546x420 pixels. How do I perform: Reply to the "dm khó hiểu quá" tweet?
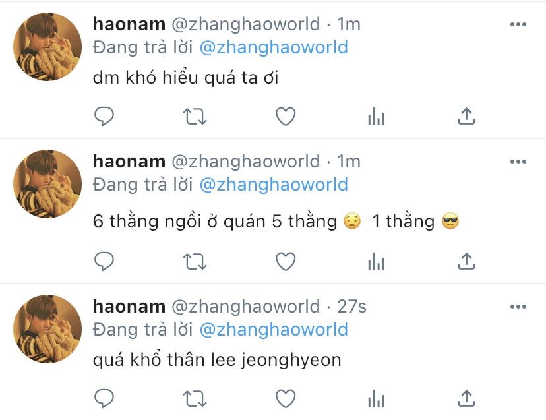[104, 116]
